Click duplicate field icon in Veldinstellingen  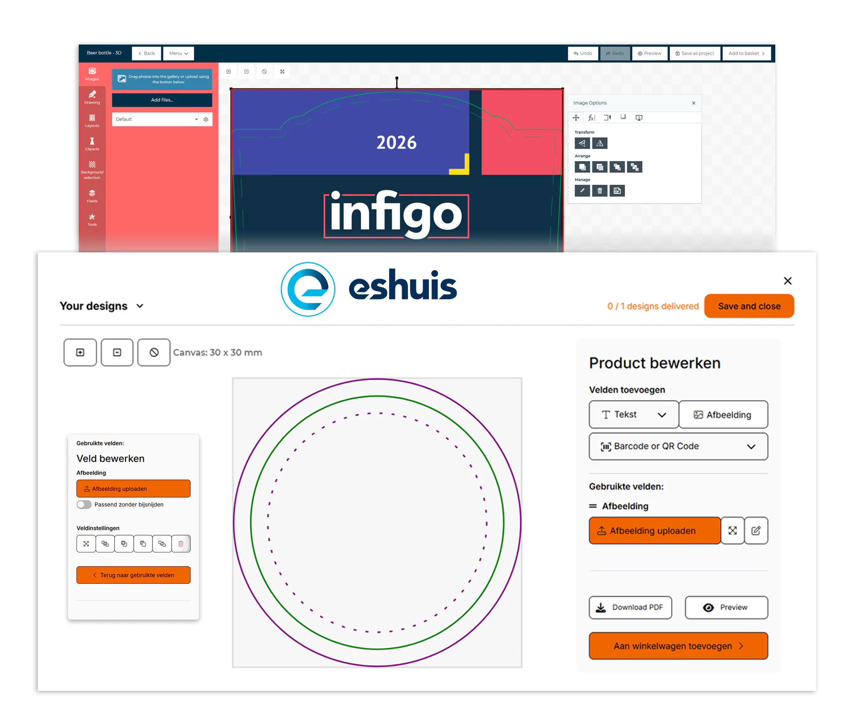click(x=143, y=544)
